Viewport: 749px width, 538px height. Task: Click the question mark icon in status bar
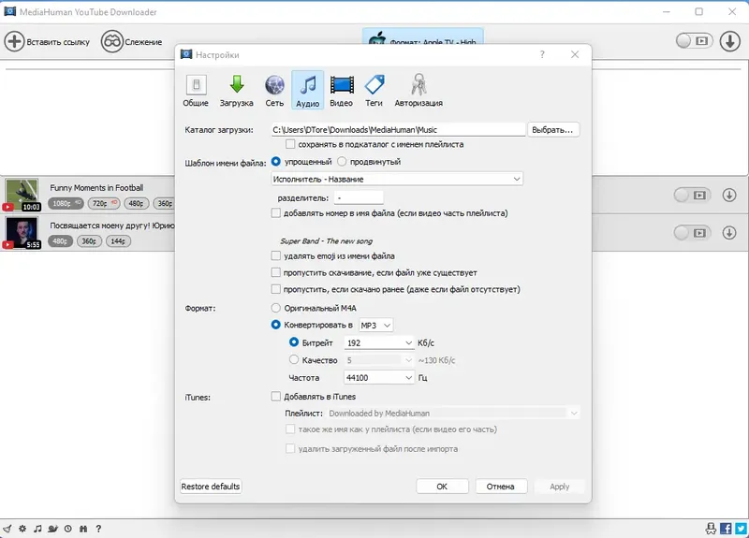pyautogui.click(x=98, y=529)
